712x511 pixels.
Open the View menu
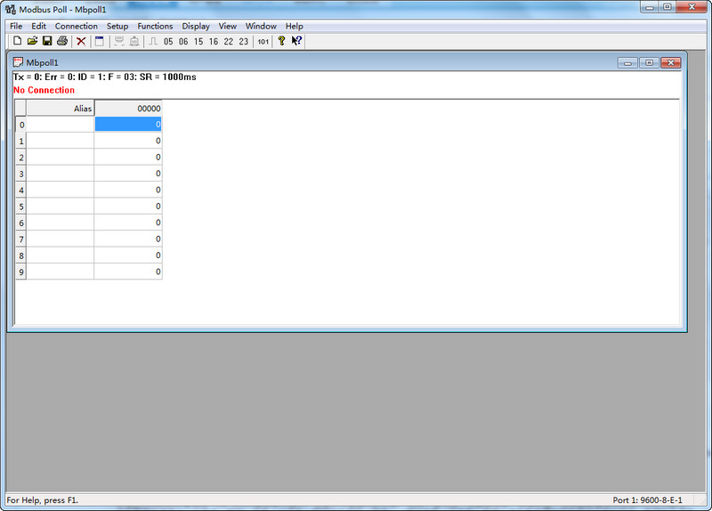coord(228,26)
